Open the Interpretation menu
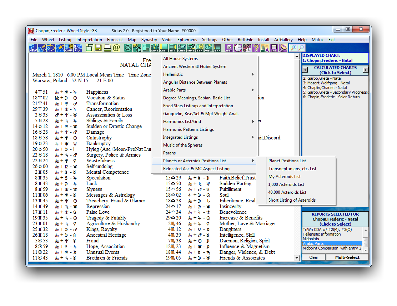 [89, 40]
